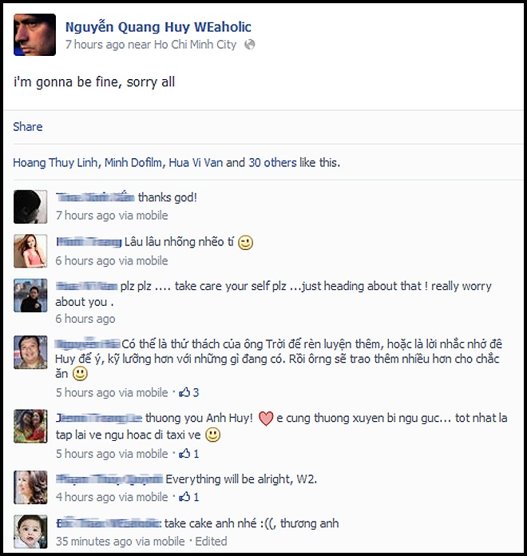Click thumbs-up icon on 'Everything will be alright' comment
The width and height of the screenshot is (527, 556).
coord(184,497)
